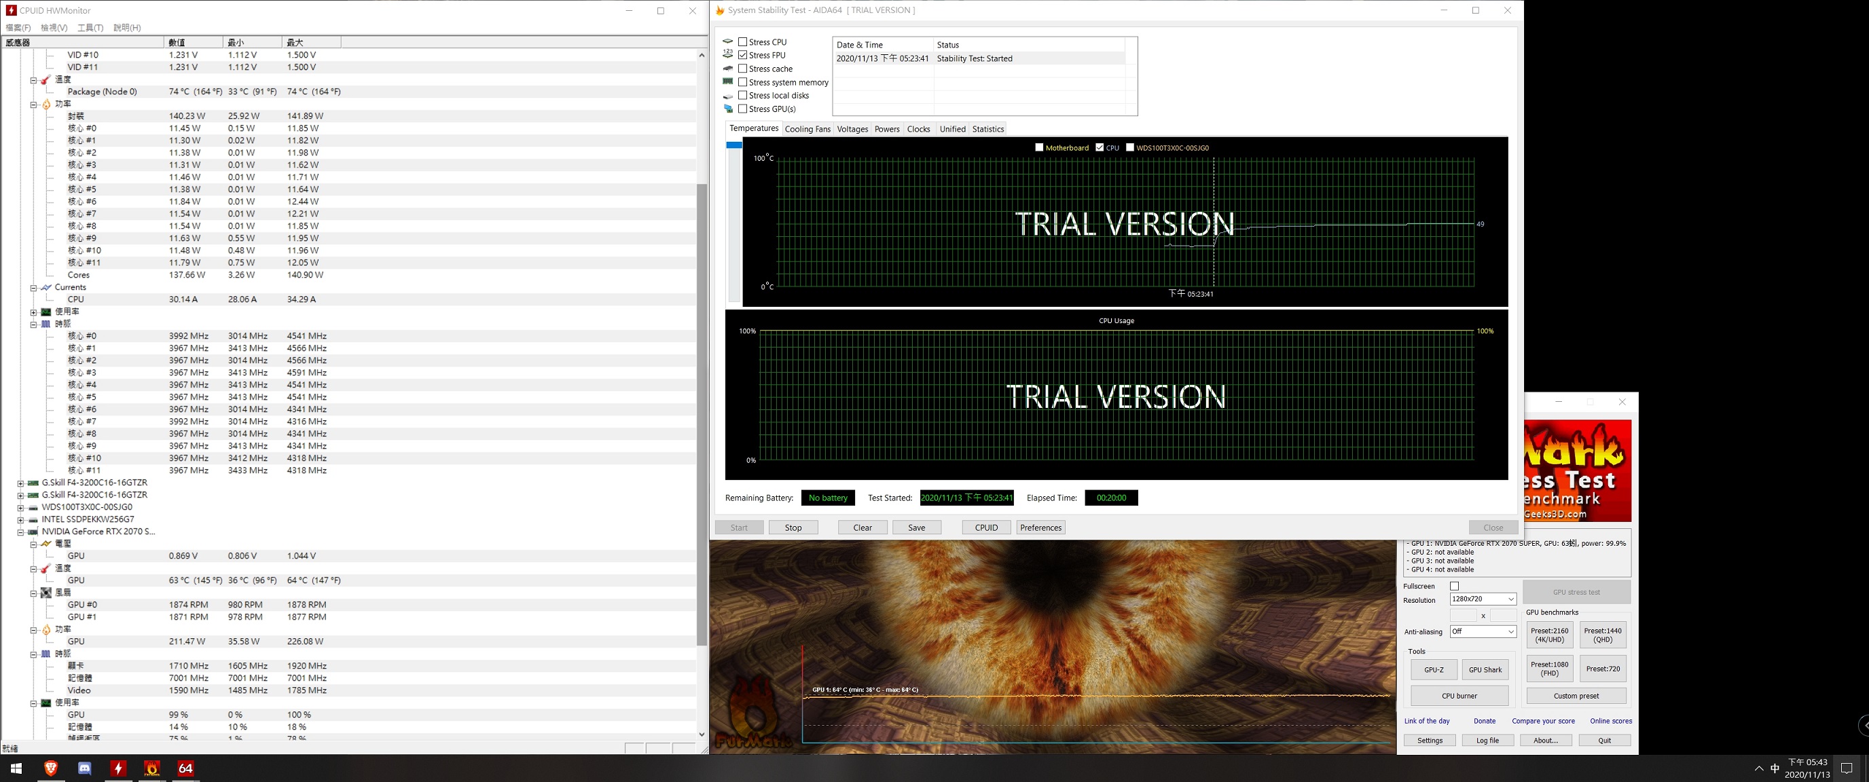Click the HWMonitor scroll down arrow
The height and width of the screenshot is (782, 1869).
tap(702, 733)
